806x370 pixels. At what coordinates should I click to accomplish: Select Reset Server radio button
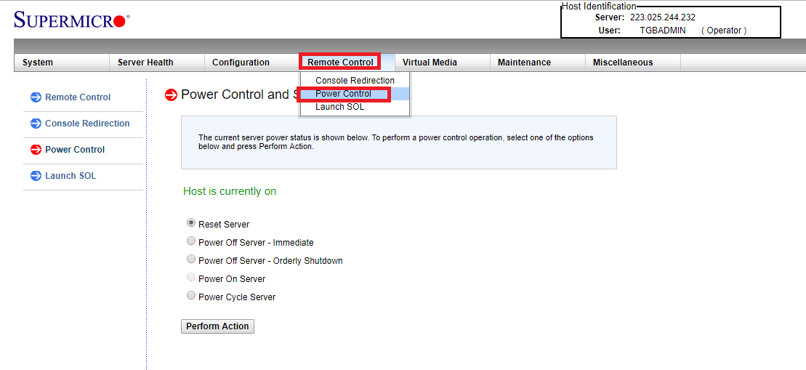(191, 223)
